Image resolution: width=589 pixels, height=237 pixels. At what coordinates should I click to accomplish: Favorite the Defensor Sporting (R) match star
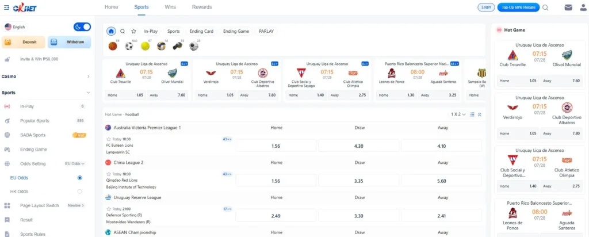(x=109, y=209)
